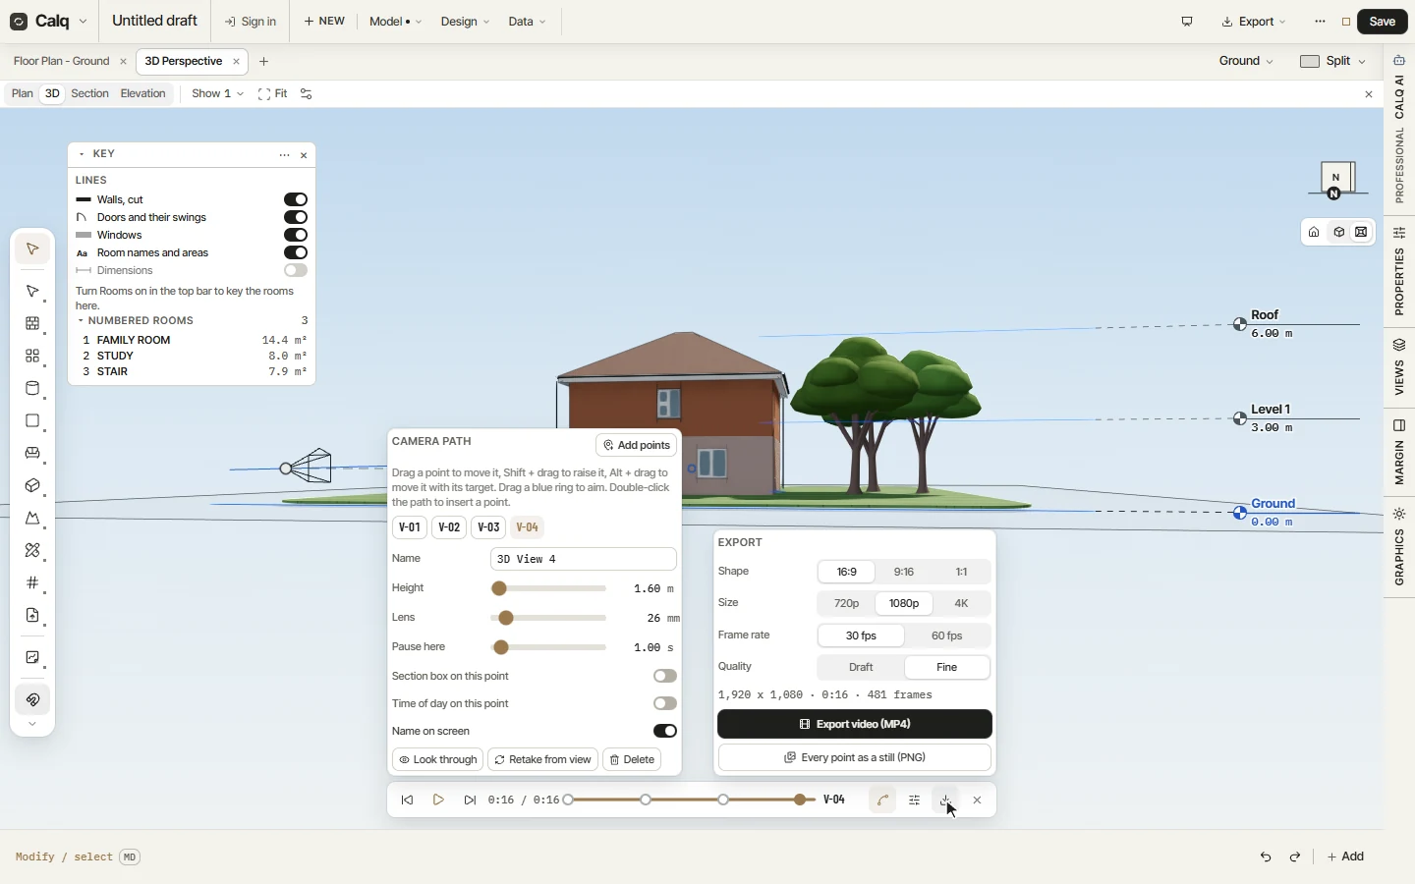This screenshot has height=884, width=1415.
Task: Adjust the Lens slider handle
Action: click(506, 619)
